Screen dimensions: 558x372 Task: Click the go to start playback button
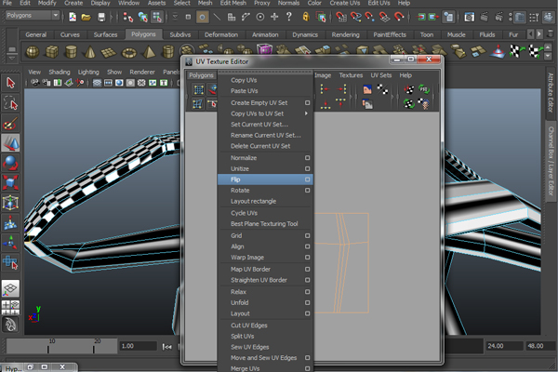(x=166, y=346)
